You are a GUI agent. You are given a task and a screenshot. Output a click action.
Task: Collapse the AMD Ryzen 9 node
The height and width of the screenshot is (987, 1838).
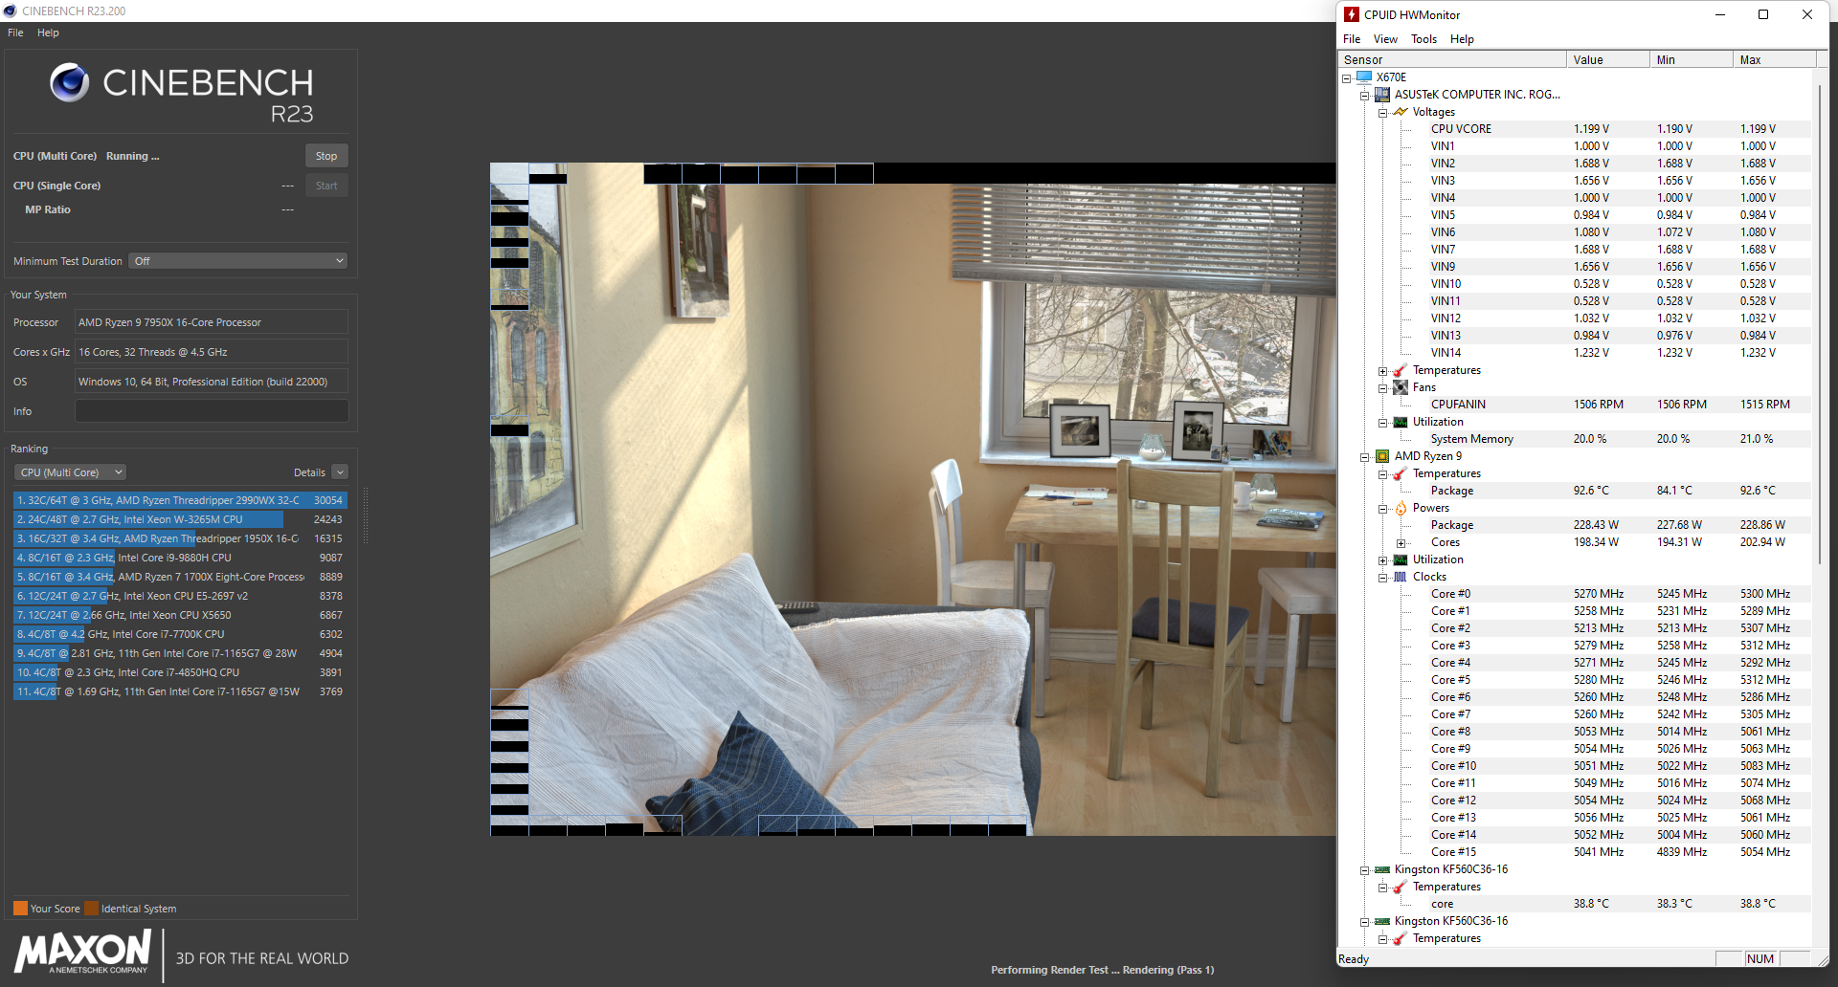coord(1364,456)
